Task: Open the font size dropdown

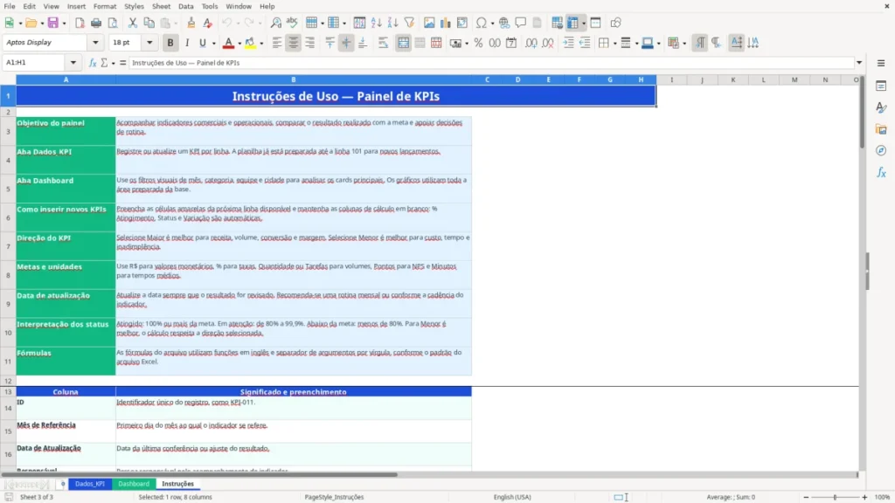Action: point(149,42)
